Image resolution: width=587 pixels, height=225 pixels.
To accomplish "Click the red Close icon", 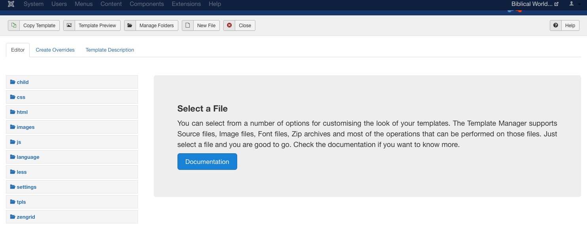I will tap(229, 26).
